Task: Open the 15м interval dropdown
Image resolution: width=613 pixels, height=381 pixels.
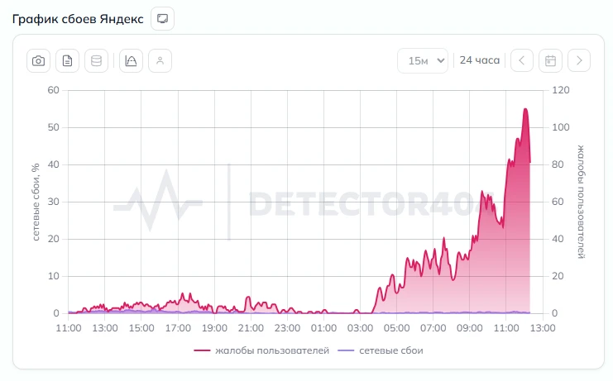Action: click(x=423, y=60)
